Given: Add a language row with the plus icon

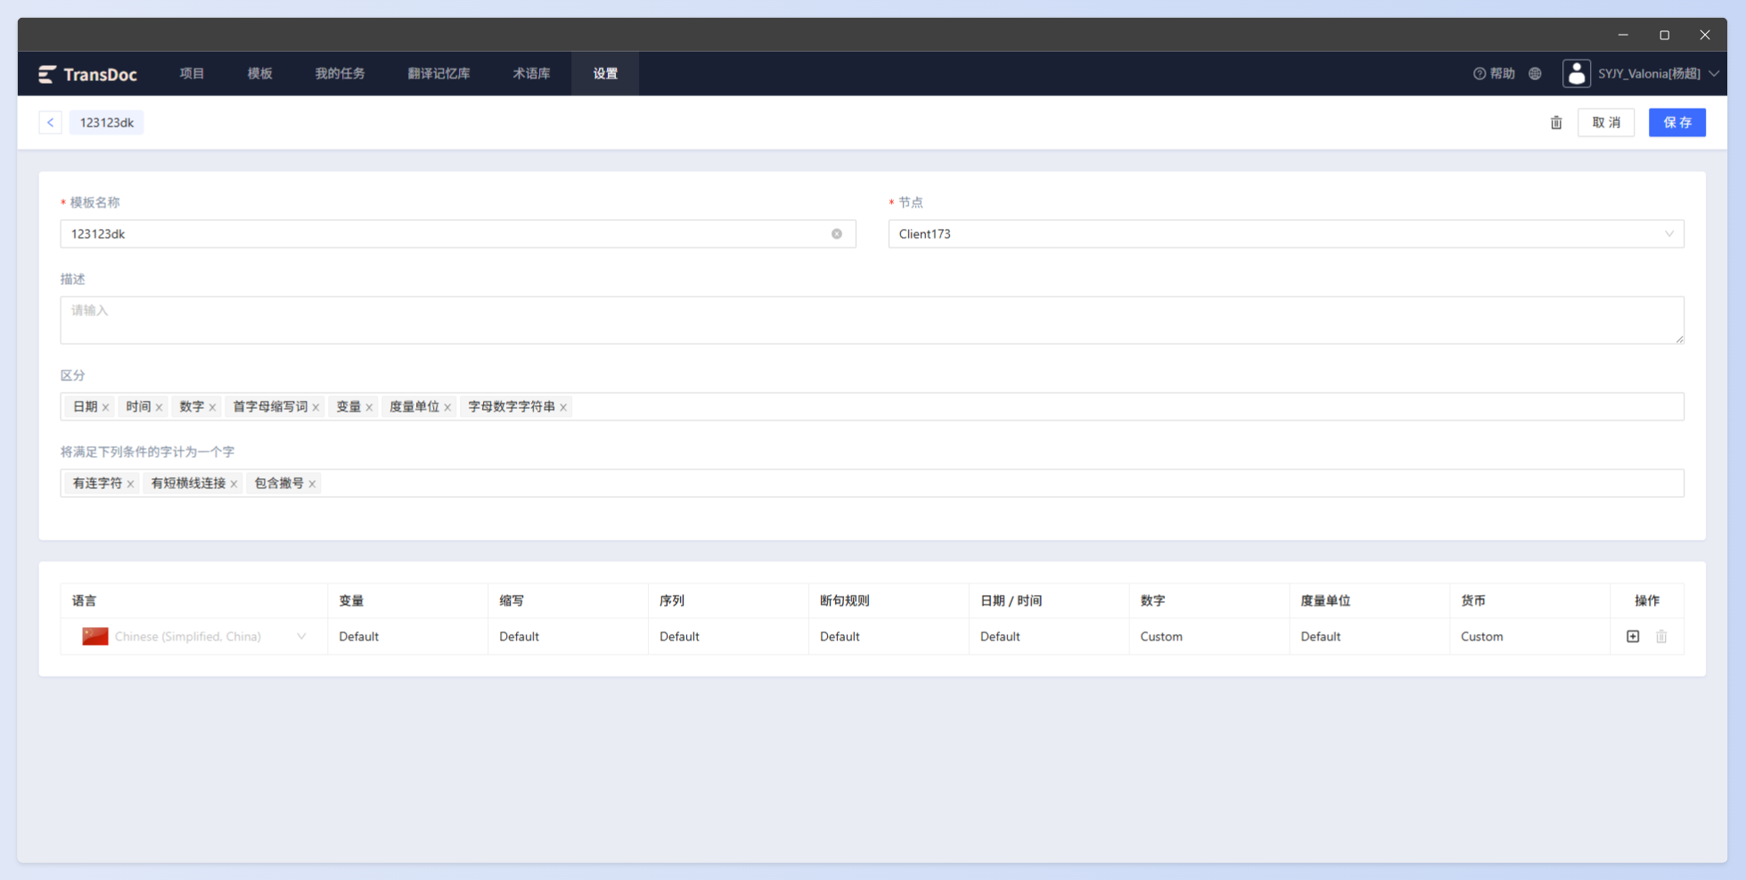Looking at the screenshot, I should 1633,637.
